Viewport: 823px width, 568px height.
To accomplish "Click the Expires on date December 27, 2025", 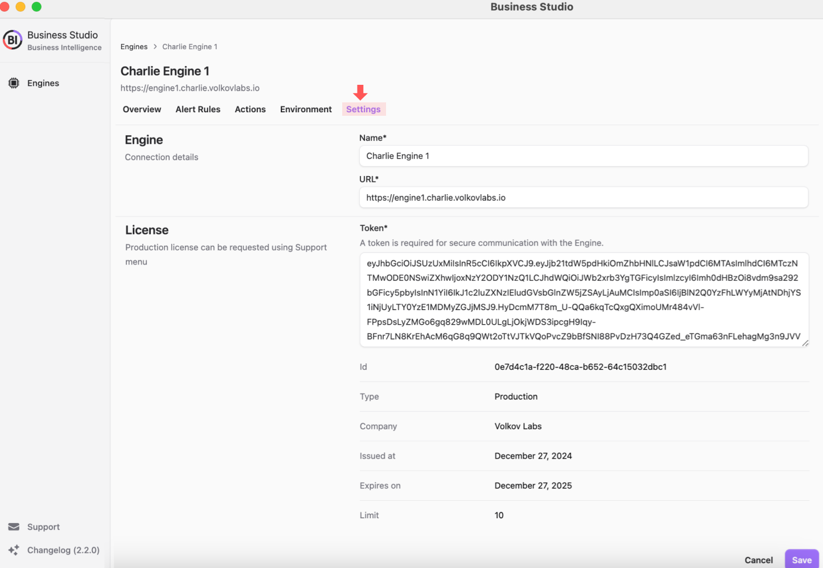I will coord(533,486).
